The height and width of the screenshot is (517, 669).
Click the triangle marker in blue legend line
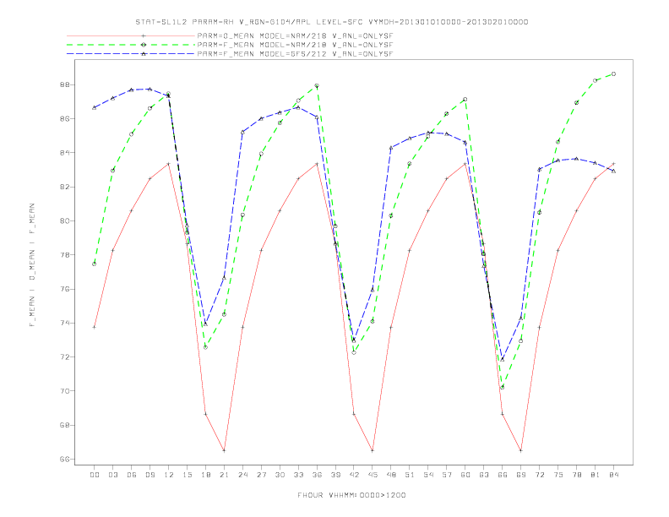144,54
